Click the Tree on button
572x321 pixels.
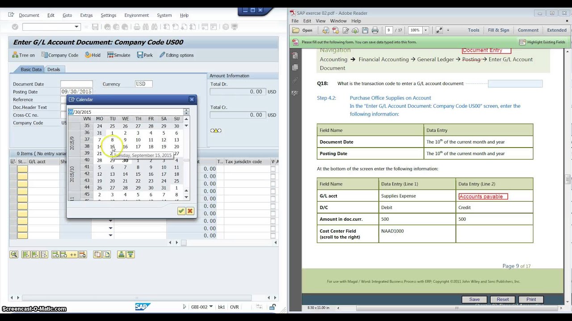tap(23, 55)
